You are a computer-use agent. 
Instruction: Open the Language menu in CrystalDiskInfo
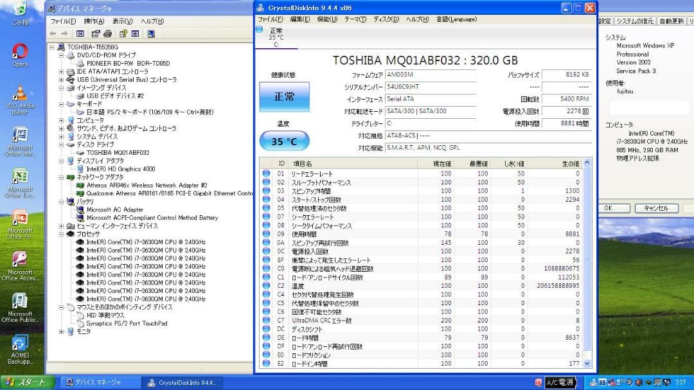pyautogui.click(x=456, y=19)
